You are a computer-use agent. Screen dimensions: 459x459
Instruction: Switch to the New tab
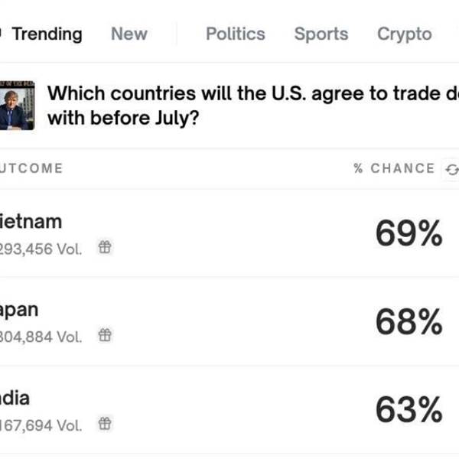[x=129, y=34]
